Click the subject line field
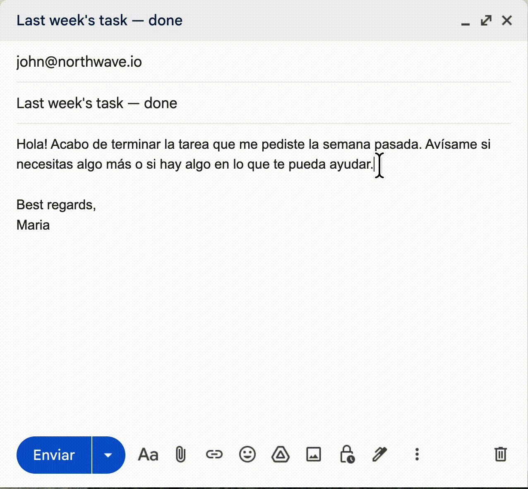Screen dimensions: 528x489 (264, 103)
